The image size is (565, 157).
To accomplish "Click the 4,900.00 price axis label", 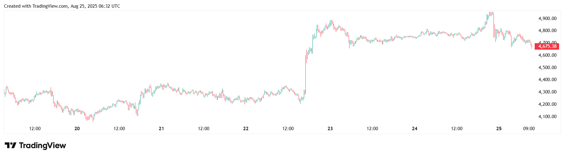I will [x=547, y=19].
